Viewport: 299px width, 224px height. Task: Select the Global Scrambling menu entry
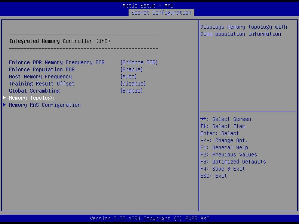click(x=34, y=91)
